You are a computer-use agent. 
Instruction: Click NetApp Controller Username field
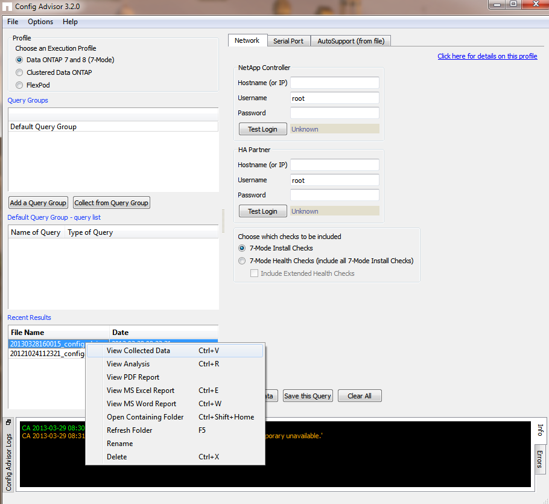[x=335, y=98]
